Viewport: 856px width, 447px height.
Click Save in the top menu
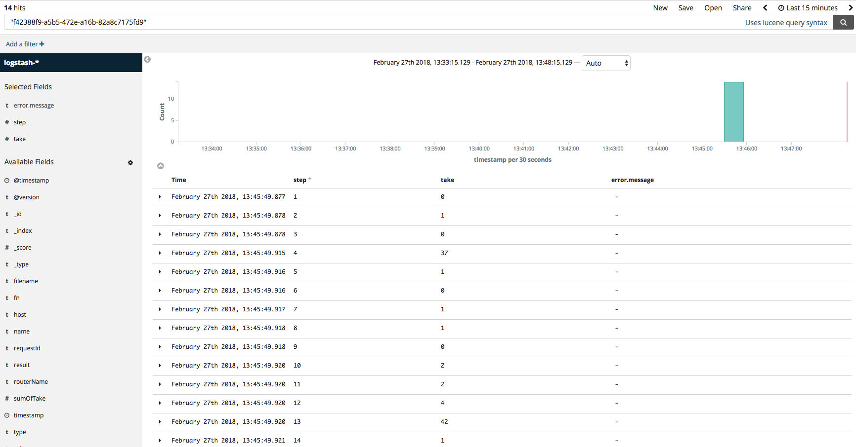(685, 8)
